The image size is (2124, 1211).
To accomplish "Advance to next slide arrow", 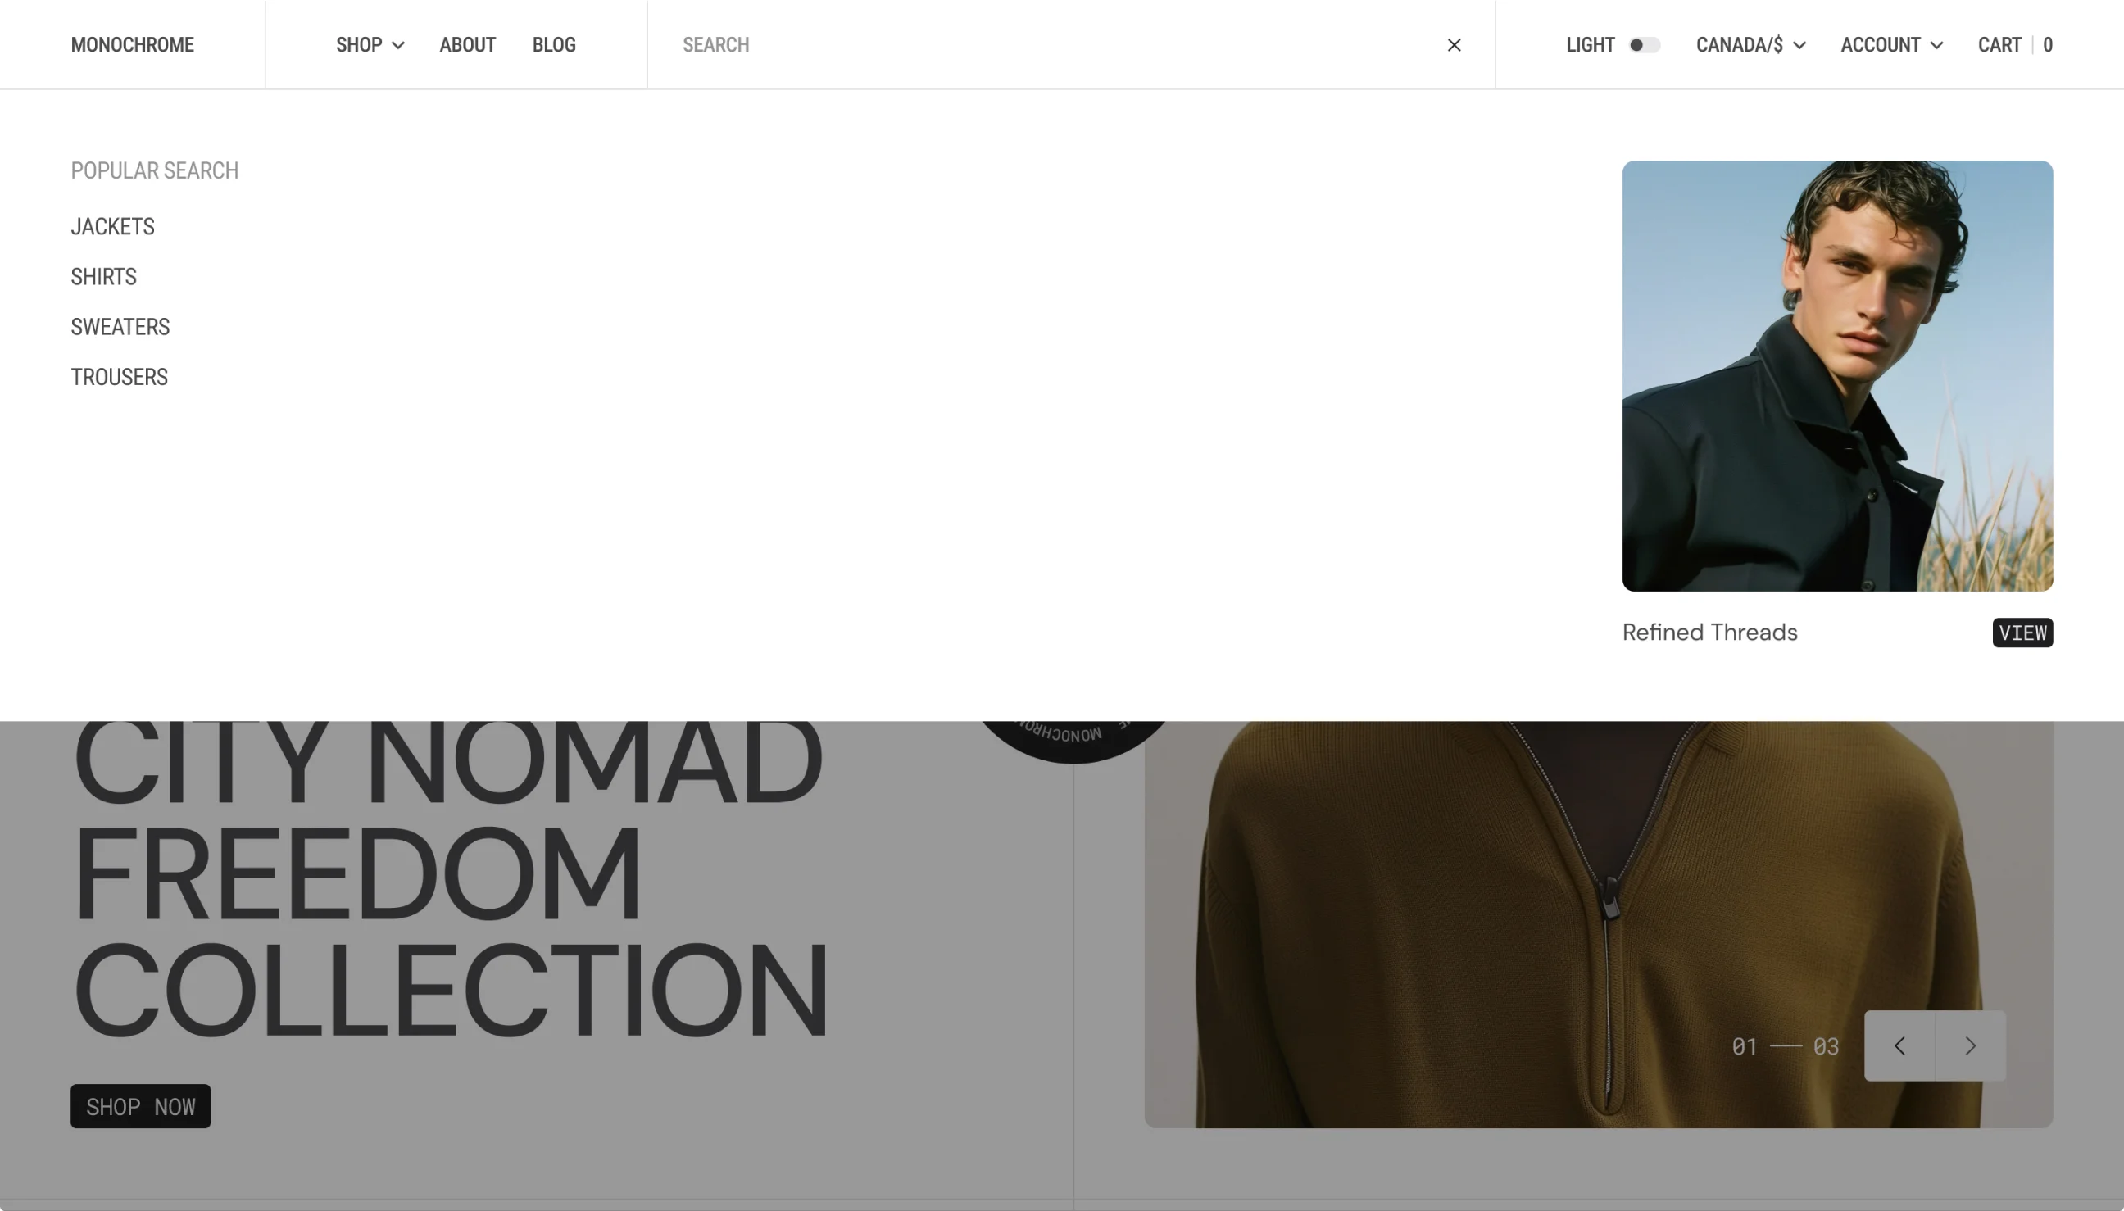I will point(1970,1045).
